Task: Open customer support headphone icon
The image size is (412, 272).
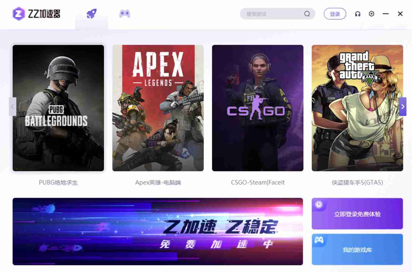Action: [358, 14]
